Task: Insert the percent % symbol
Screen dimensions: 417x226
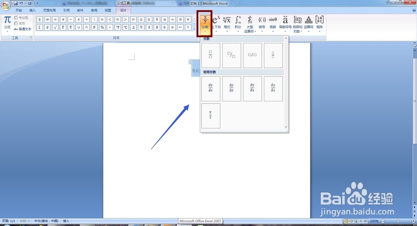Action: point(102,27)
